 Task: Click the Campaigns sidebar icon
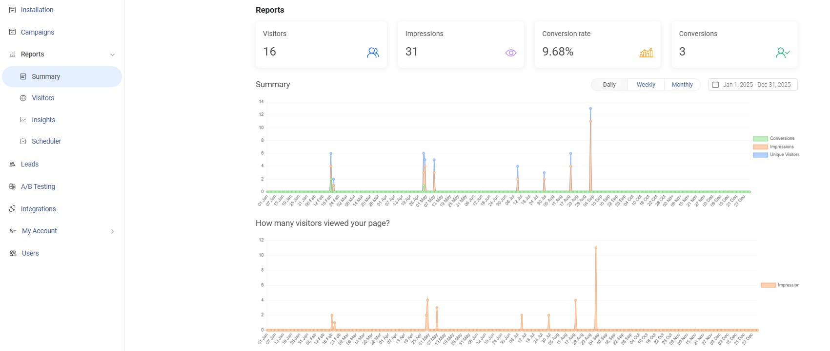pos(13,32)
